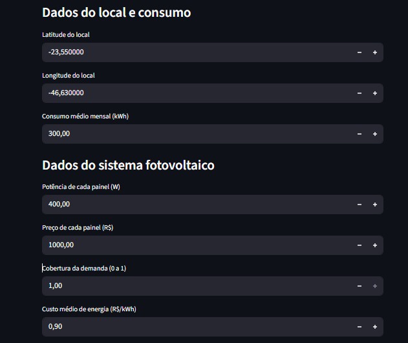Decrease Potência de cada painel value

click(360, 205)
